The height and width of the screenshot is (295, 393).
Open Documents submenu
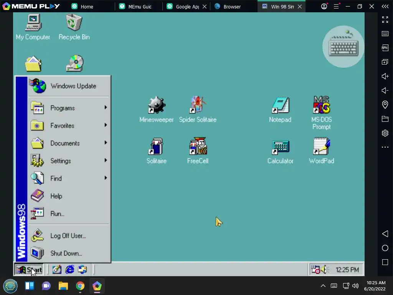tap(68, 143)
